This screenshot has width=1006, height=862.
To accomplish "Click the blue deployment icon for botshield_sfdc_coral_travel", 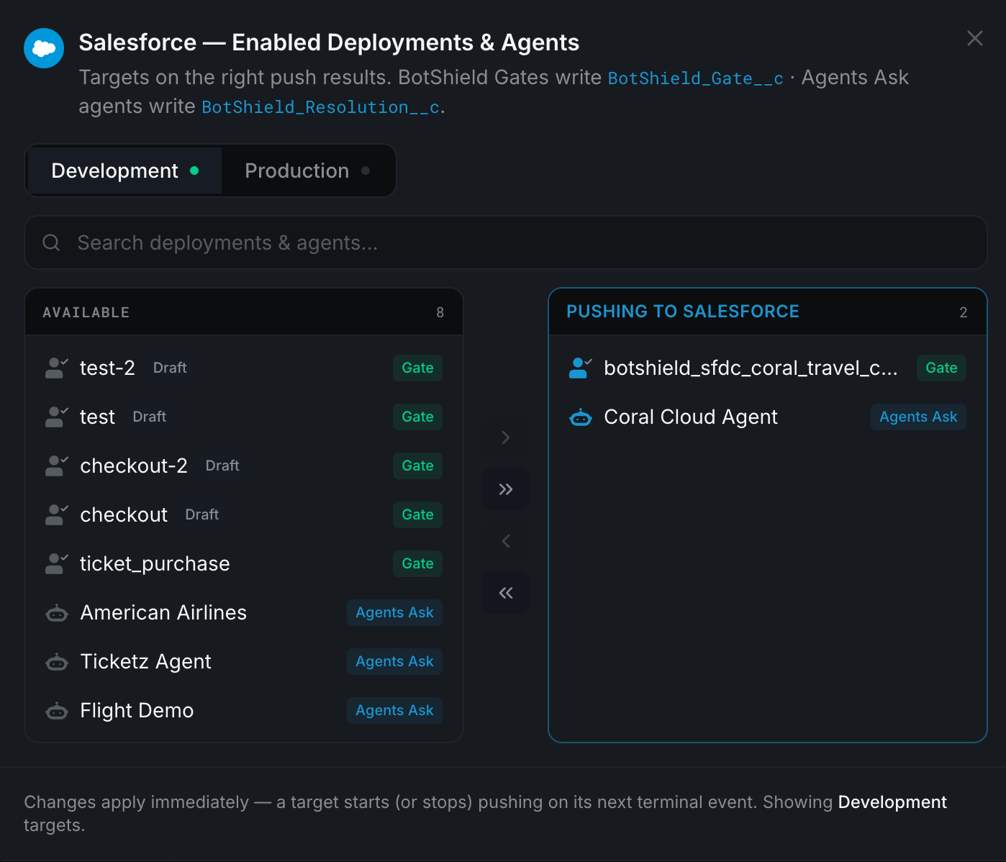I will (580, 368).
